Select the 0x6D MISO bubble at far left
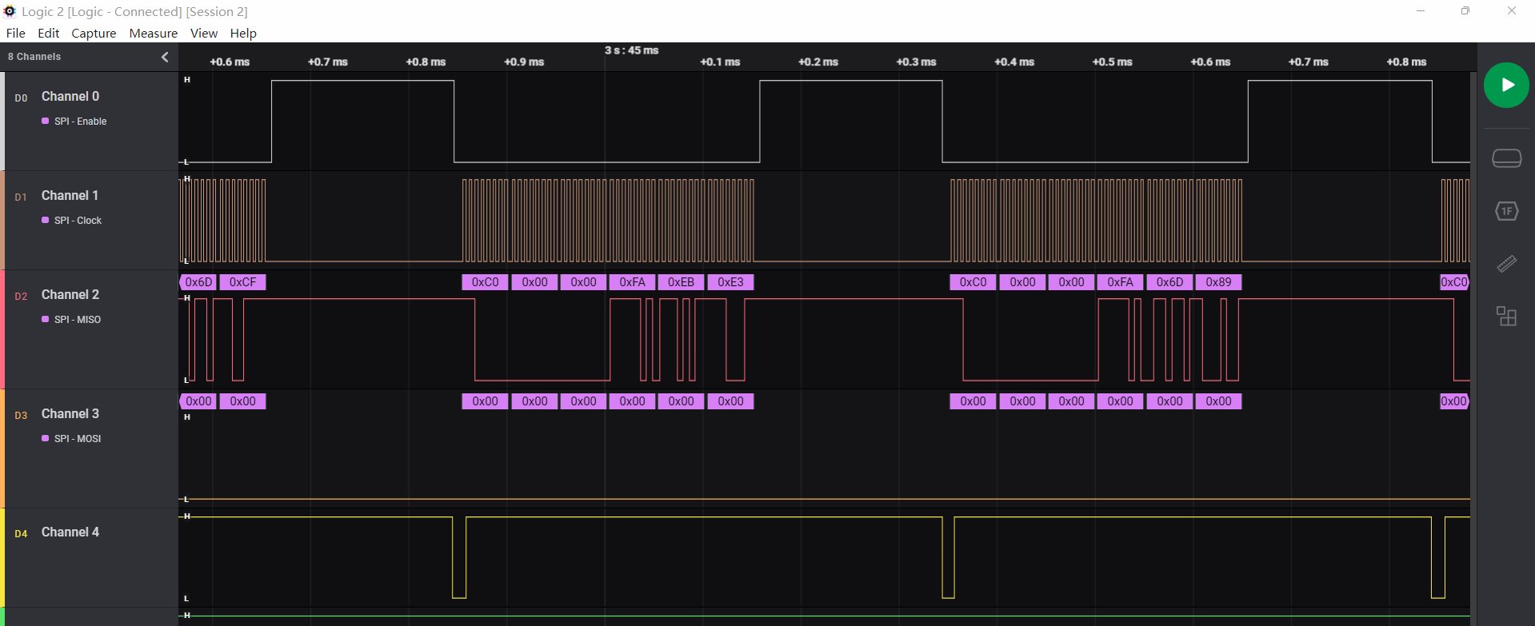 (x=198, y=282)
